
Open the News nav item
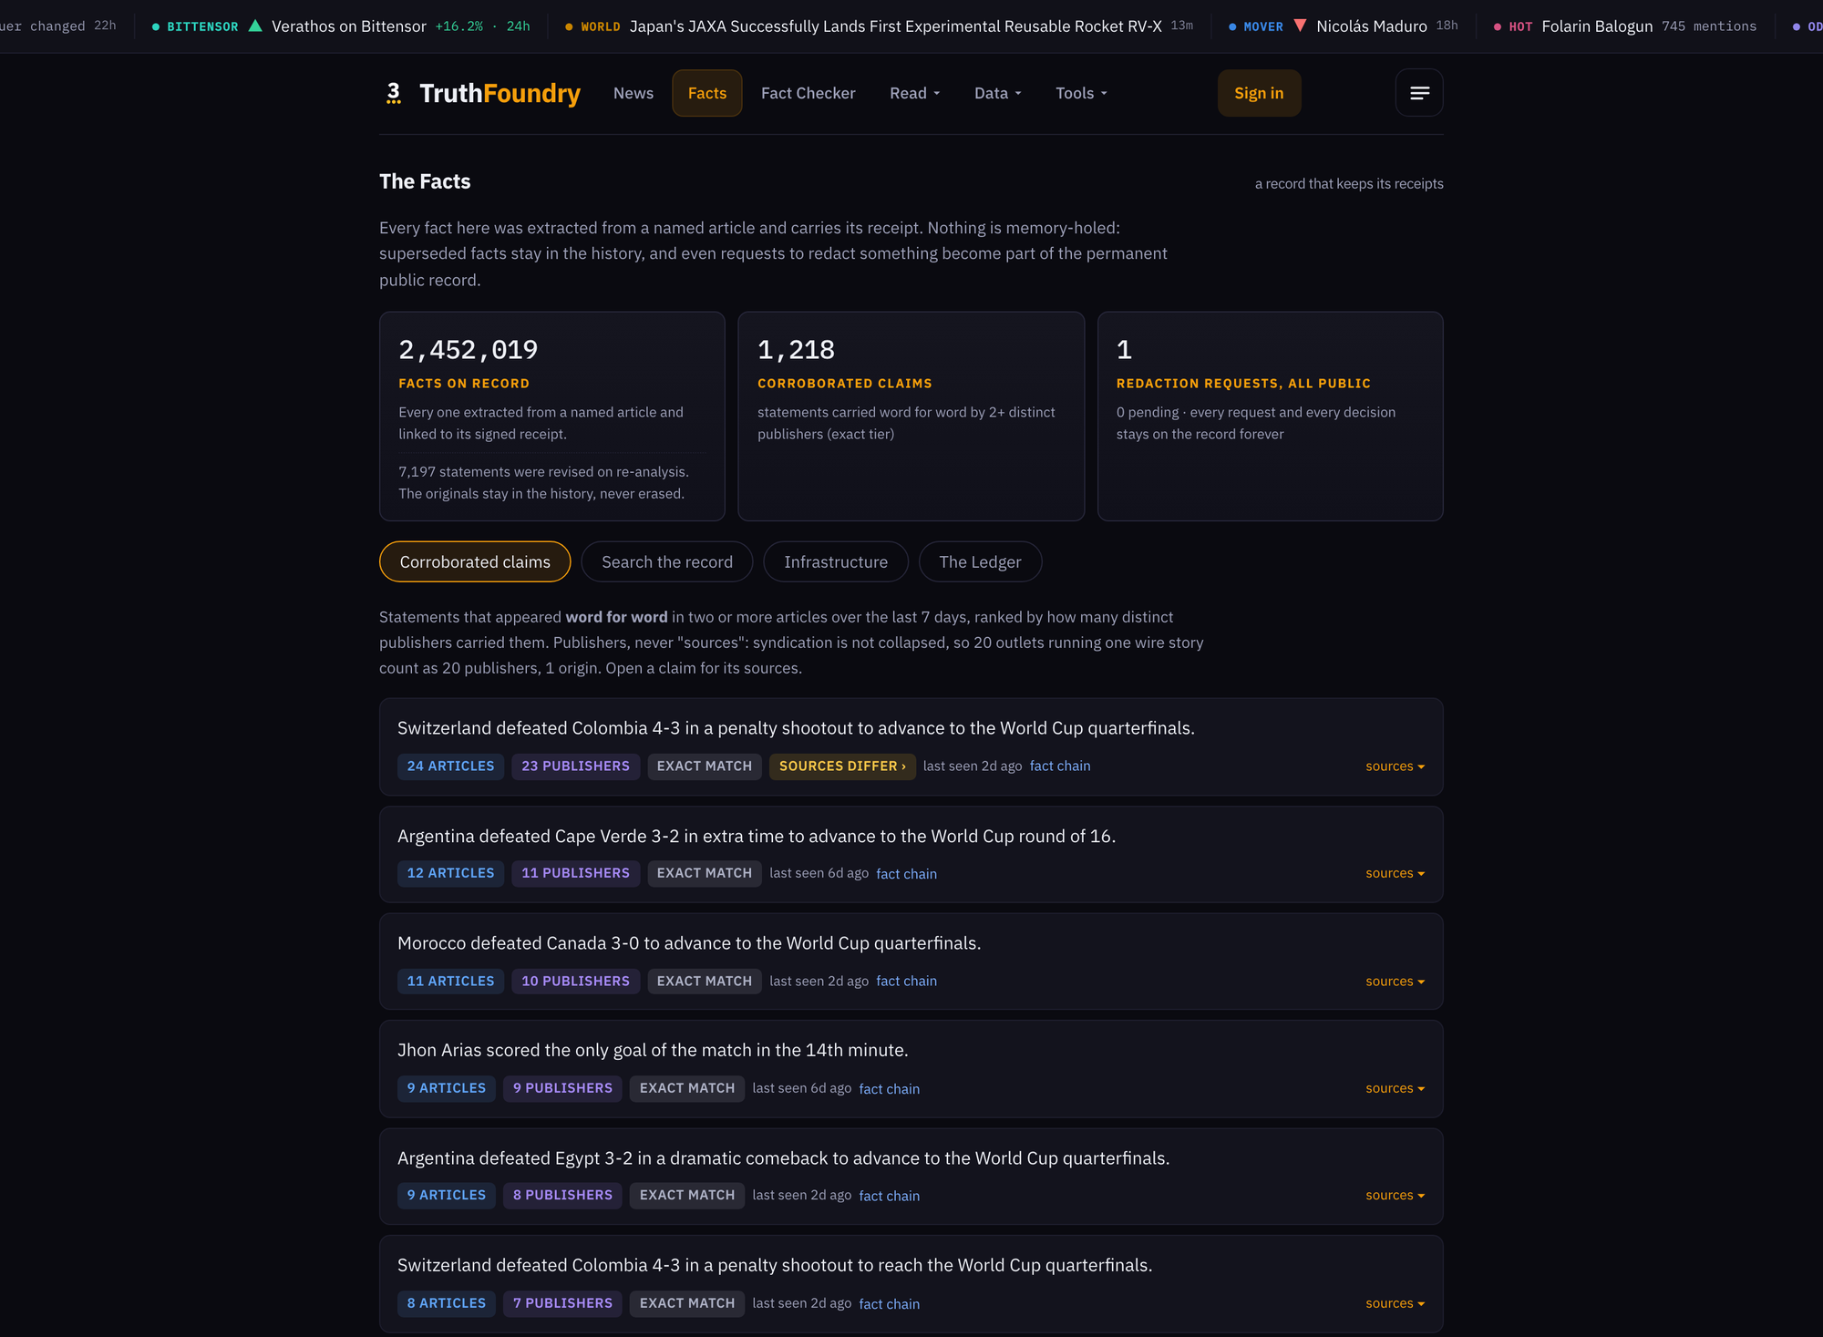coord(633,93)
